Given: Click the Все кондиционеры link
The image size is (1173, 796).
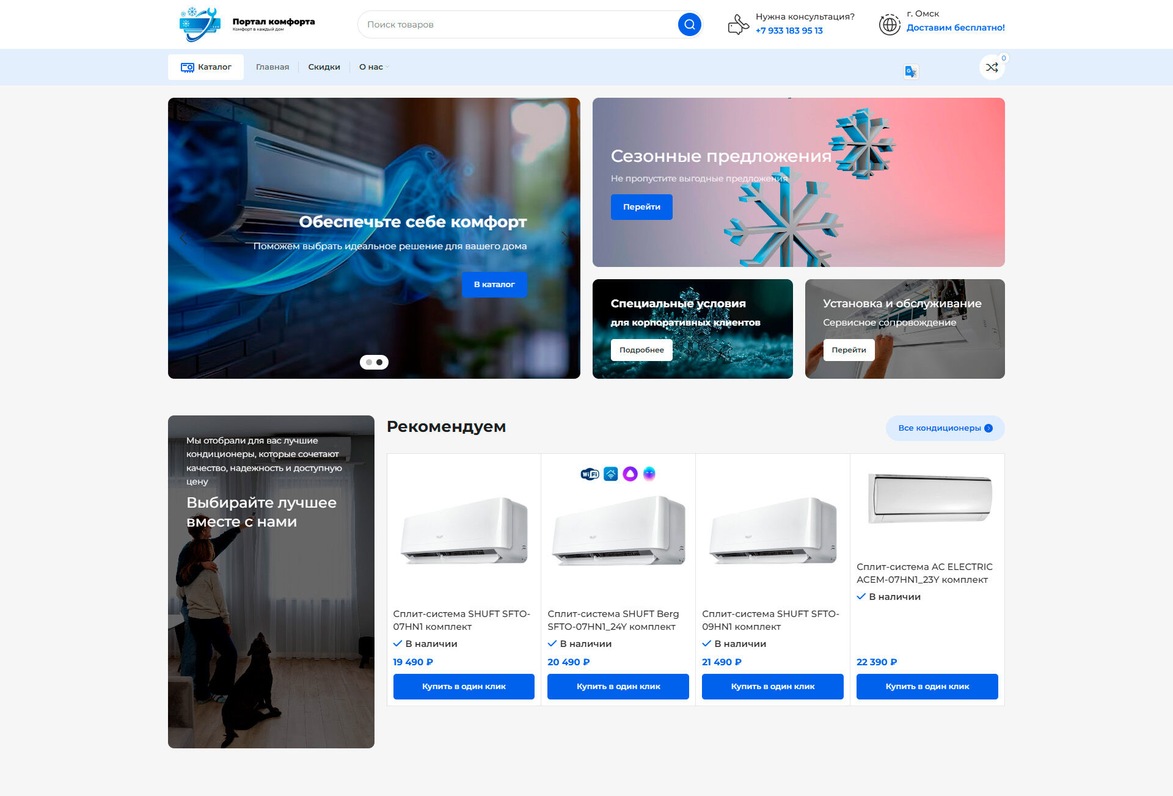Looking at the screenshot, I should [945, 428].
